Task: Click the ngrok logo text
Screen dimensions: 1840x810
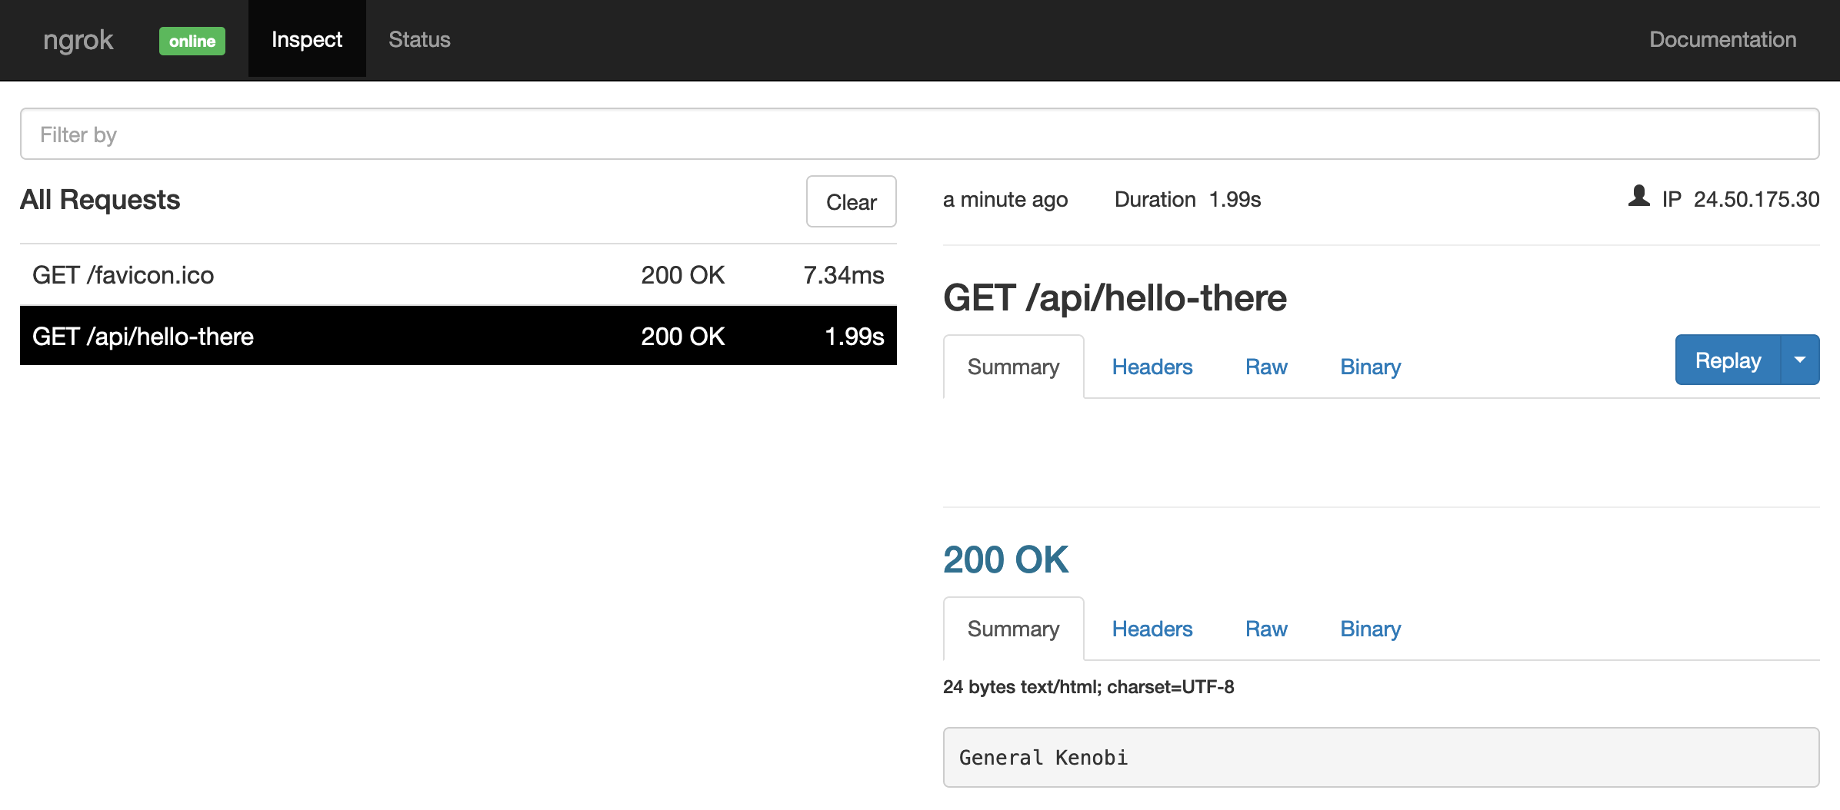Action: 78,40
